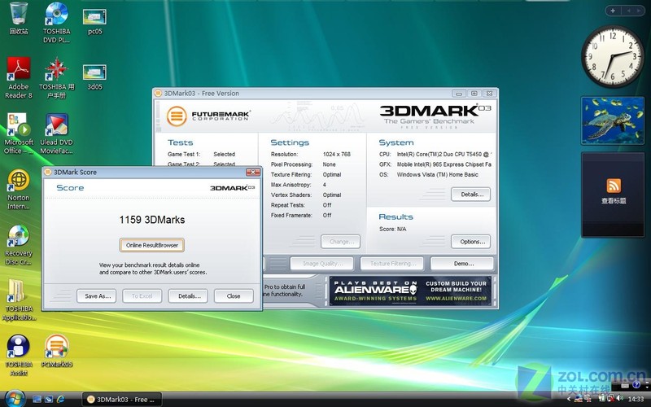Click Details in 3DMark Score dialog
The width and height of the screenshot is (651, 407).
(188, 296)
